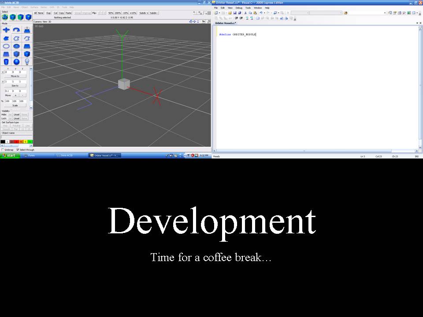Open the Help menu in Visual C++
This screenshot has width=423, height=317.
coord(267,8)
